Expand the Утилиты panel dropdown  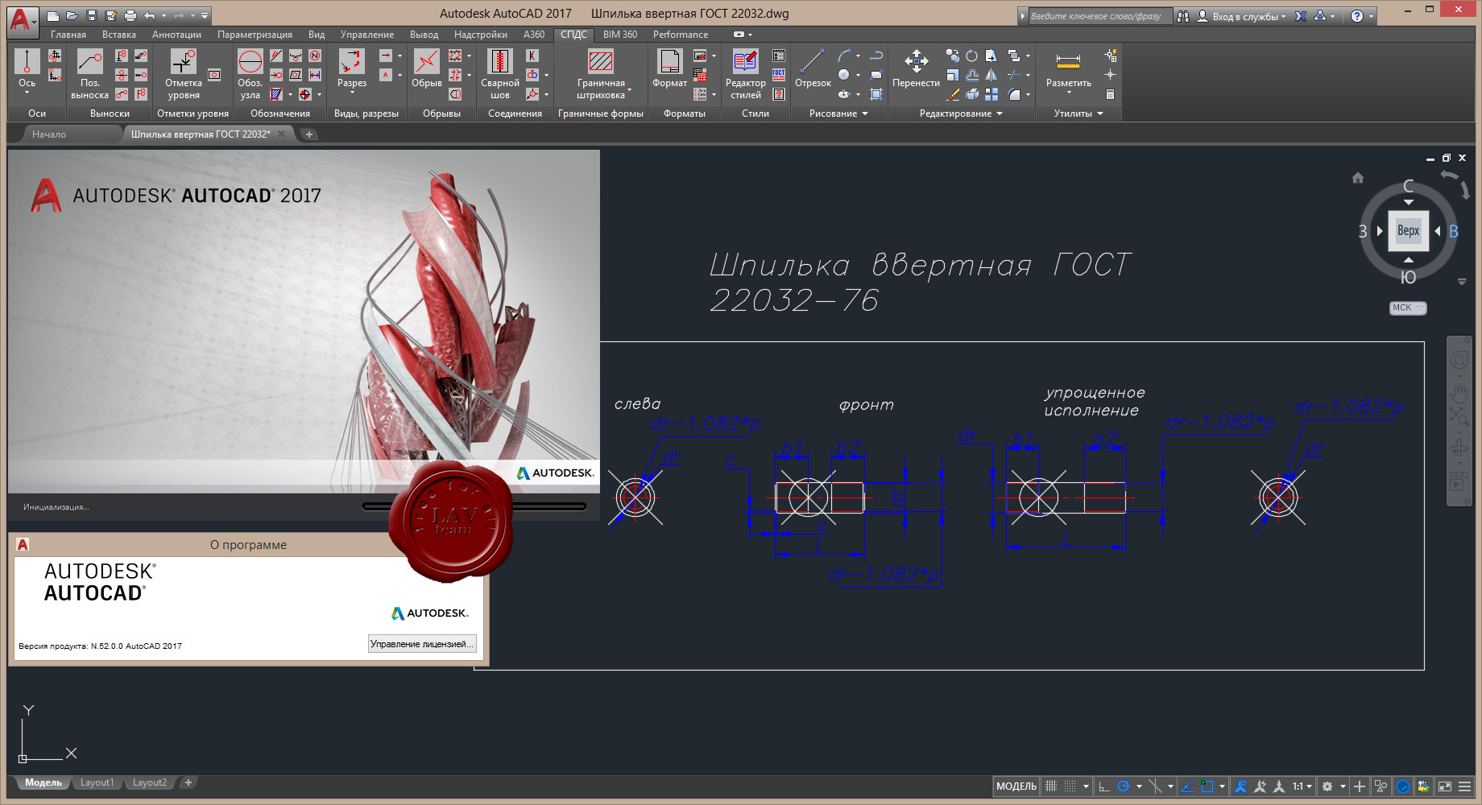click(1100, 114)
